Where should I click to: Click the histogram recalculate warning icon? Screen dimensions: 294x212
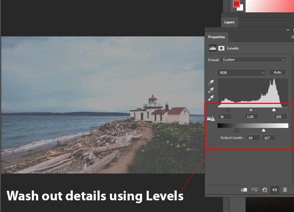pyautogui.click(x=211, y=118)
